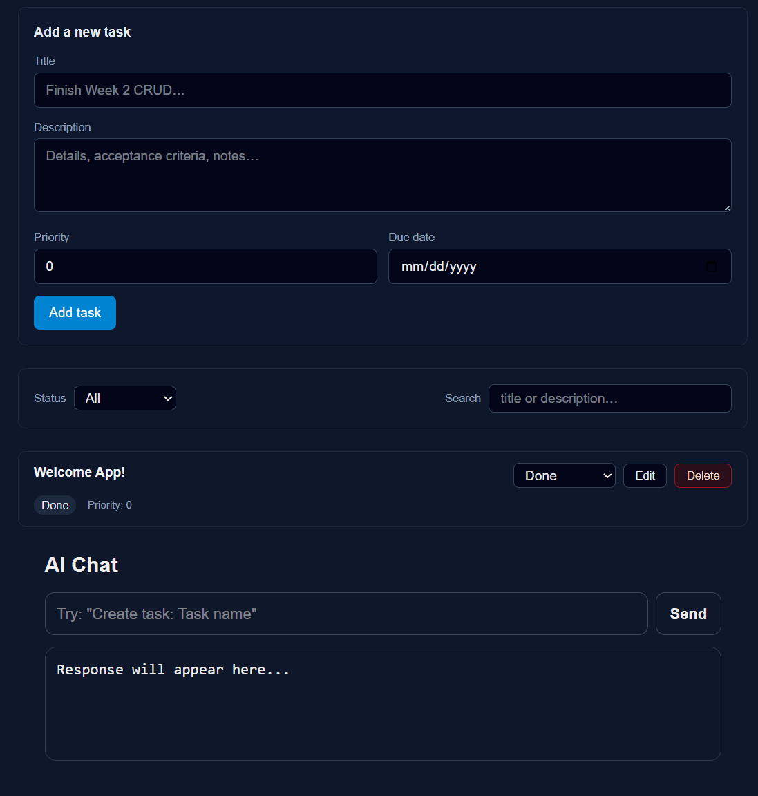Click the AI Chat response area
Viewport: 758px width, 796px height.
click(382, 703)
